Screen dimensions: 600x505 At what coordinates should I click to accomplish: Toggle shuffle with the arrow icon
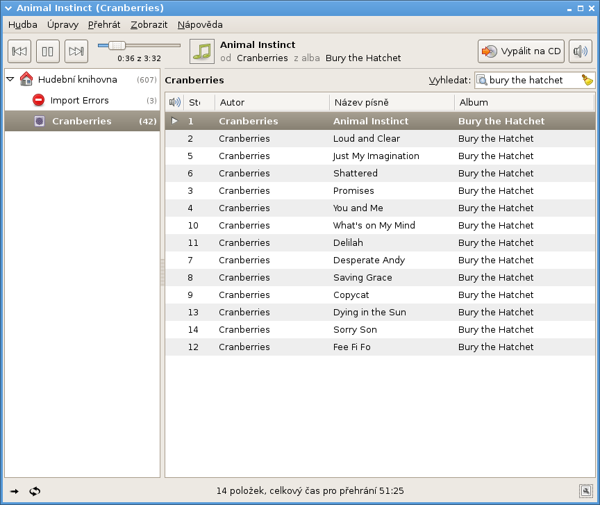point(15,491)
